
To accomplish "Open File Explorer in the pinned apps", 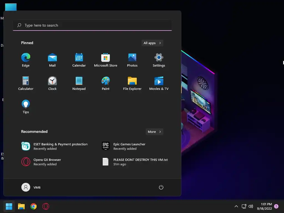I will click(x=132, y=83).
